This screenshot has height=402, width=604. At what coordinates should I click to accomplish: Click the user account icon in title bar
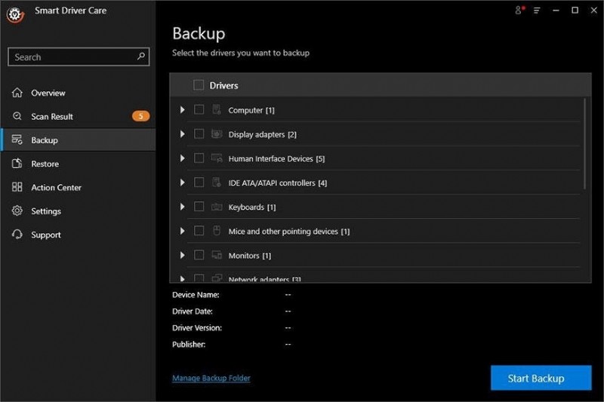click(519, 11)
